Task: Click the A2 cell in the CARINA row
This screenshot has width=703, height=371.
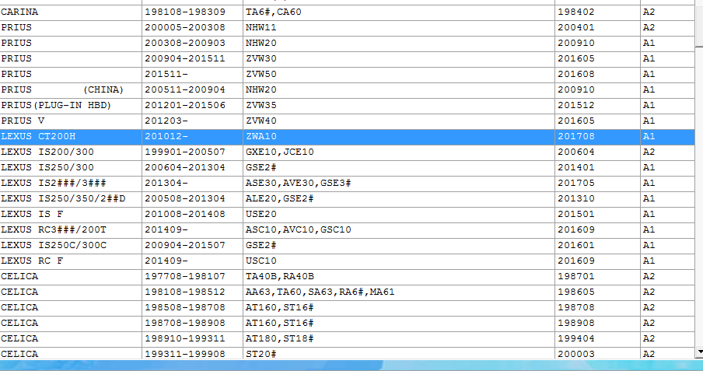Action: click(x=667, y=12)
